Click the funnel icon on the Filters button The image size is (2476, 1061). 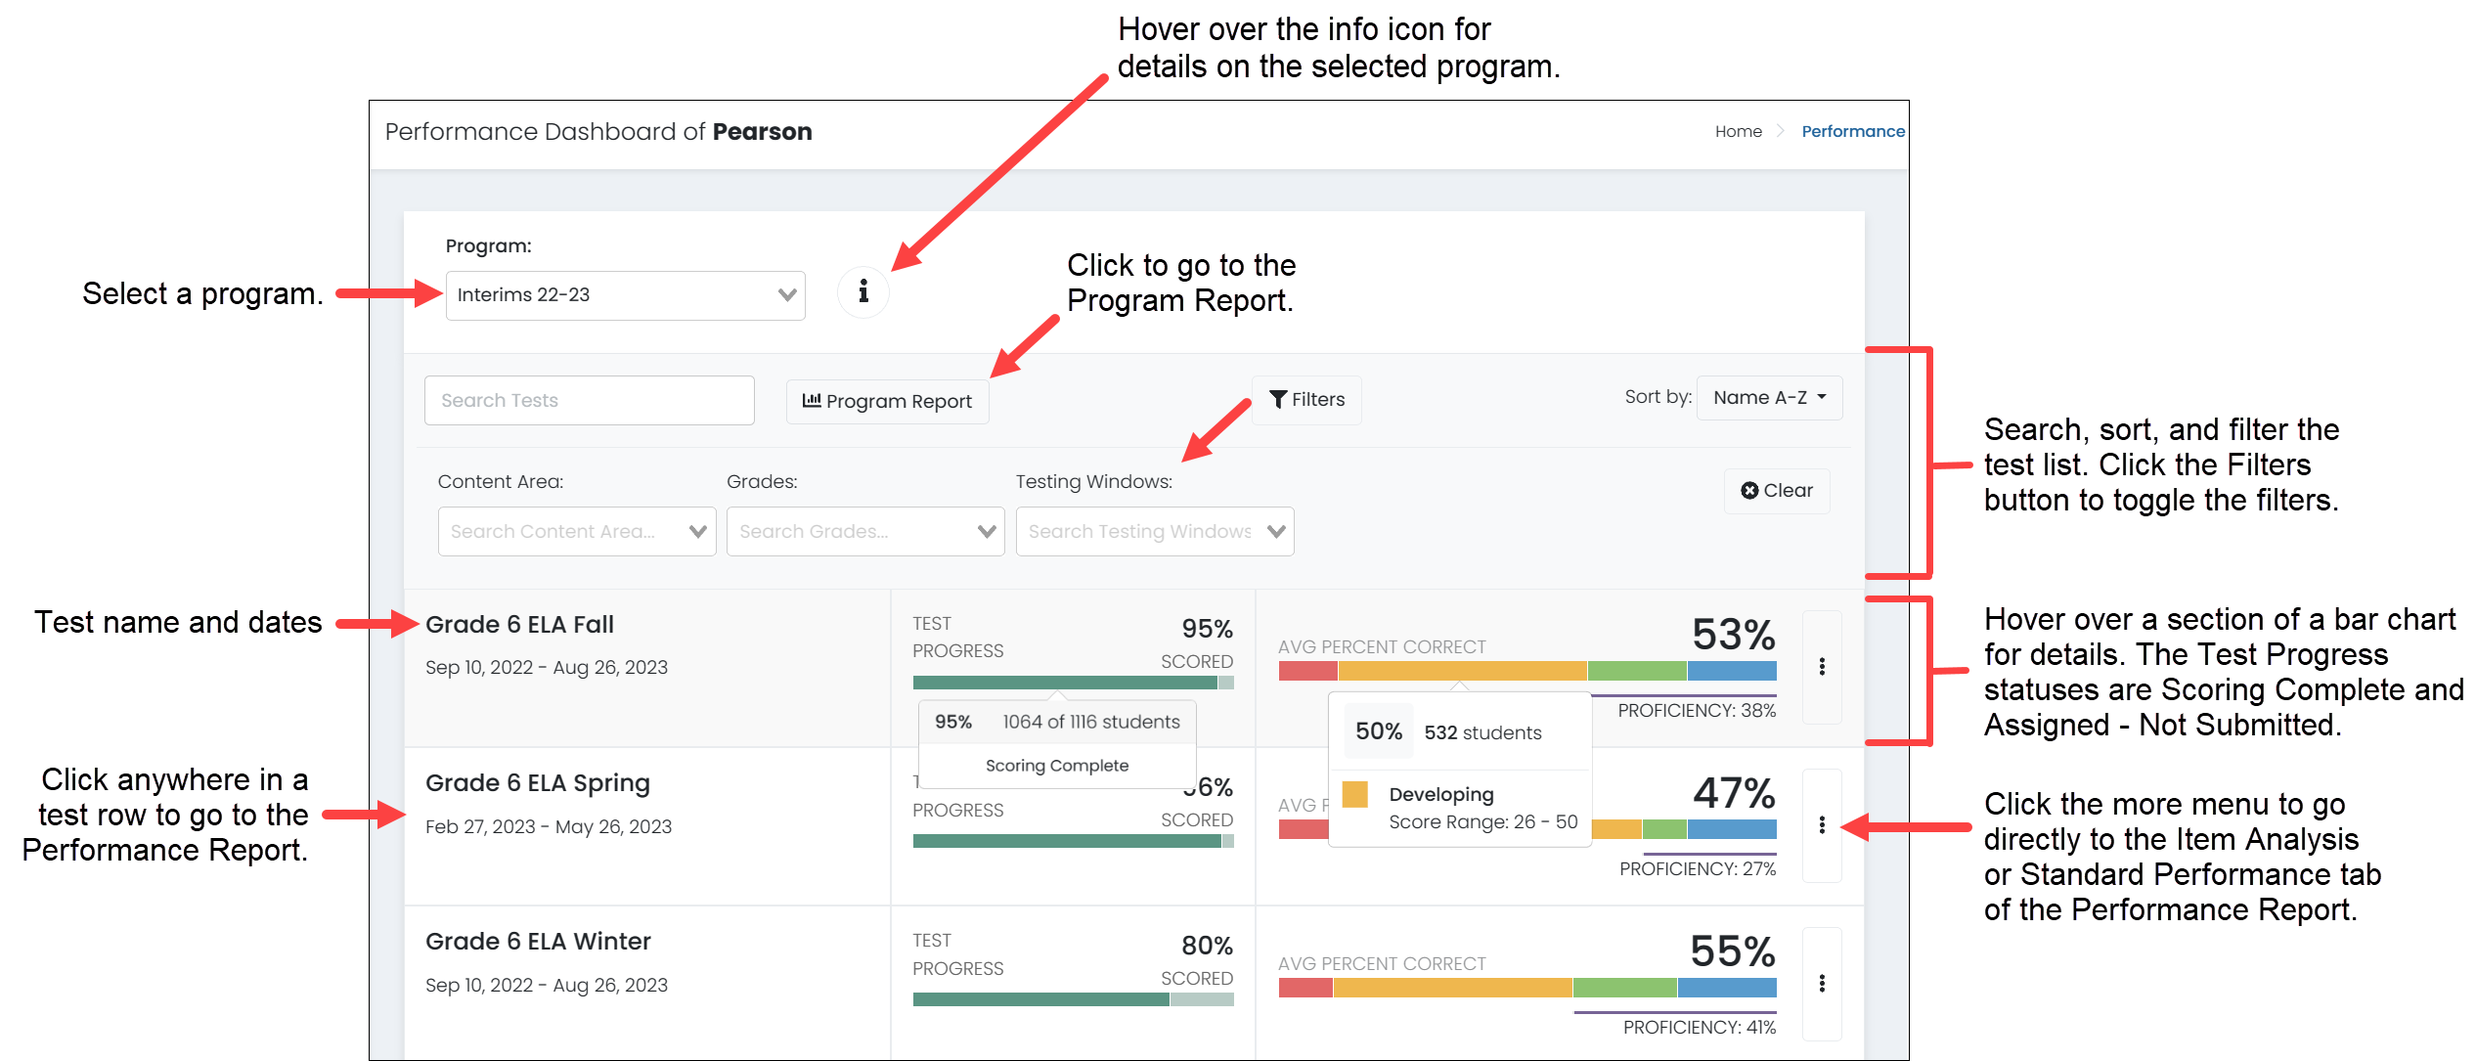[x=1279, y=400]
